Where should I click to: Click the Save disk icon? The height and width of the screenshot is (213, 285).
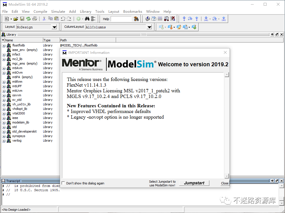pyautogui.click(x=22, y=19)
